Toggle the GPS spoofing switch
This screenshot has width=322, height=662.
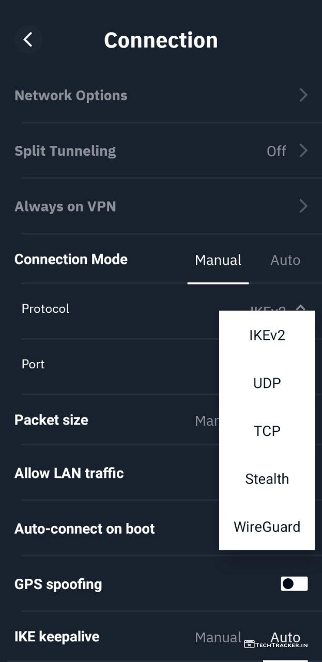click(294, 584)
